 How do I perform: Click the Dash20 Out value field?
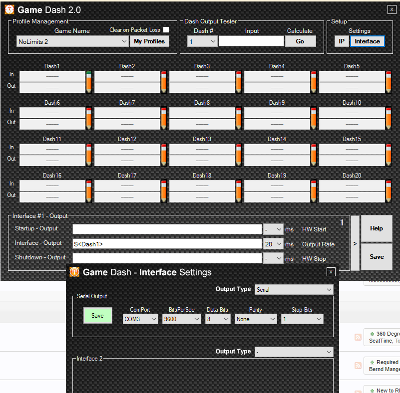[x=352, y=197]
